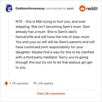Open the reddit wordmark text
Image resolution: width=102 pixels, height=102 pixels.
tap(92, 8)
